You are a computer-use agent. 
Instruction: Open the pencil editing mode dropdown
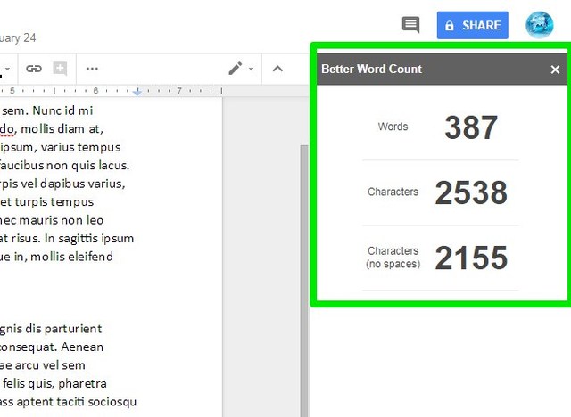pos(241,69)
